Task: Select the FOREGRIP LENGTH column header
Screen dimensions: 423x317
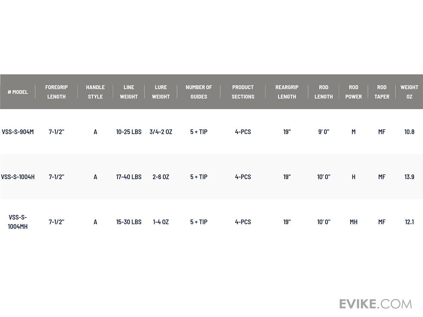Action: click(x=56, y=92)
